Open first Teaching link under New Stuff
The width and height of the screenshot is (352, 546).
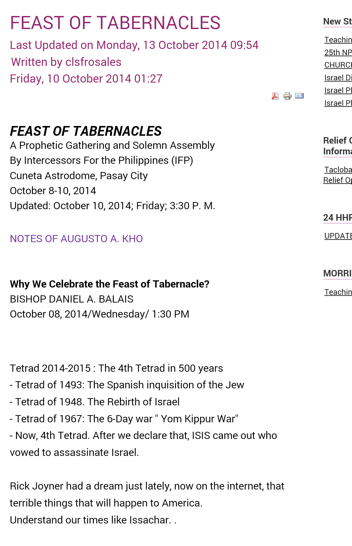[338, 40]
